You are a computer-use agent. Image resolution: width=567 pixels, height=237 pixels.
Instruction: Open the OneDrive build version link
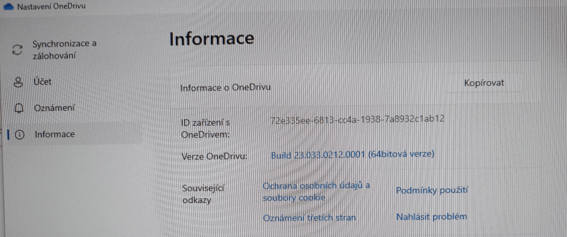(x=353, y=154)
